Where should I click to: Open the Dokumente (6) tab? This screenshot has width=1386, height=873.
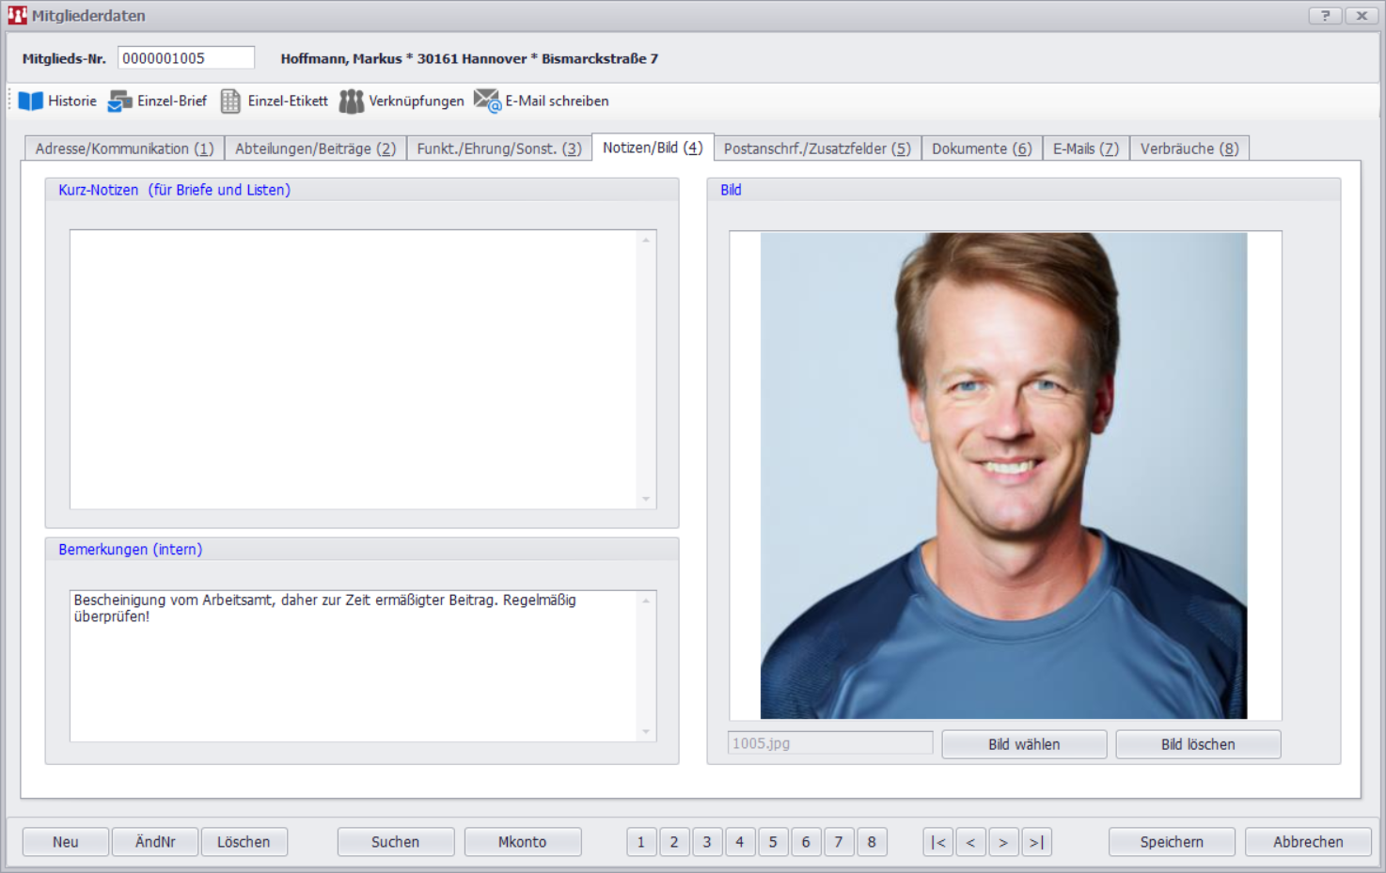pyautogui.click(x=981, y=148)
